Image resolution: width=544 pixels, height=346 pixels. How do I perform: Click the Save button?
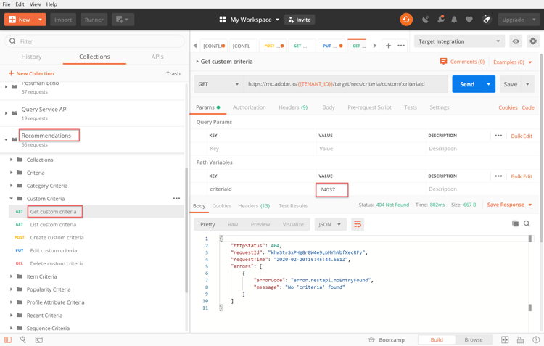(511, 84)
